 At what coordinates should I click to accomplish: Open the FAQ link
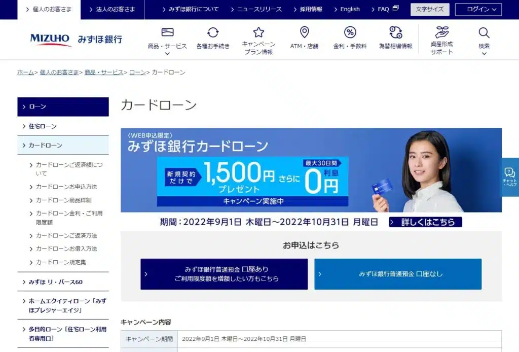tap(380, 9)
